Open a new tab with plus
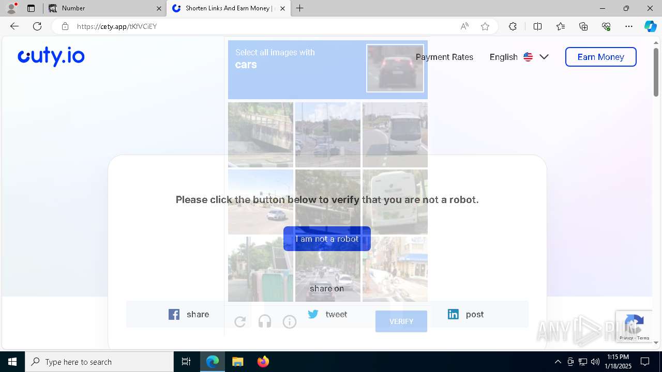Image resolution: width=662 pixels, height=372 pixels. (300, 8)
